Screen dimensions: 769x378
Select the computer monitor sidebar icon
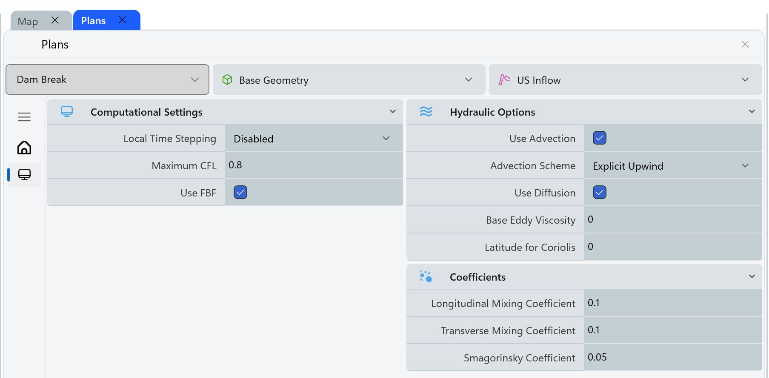coord(24,174)
